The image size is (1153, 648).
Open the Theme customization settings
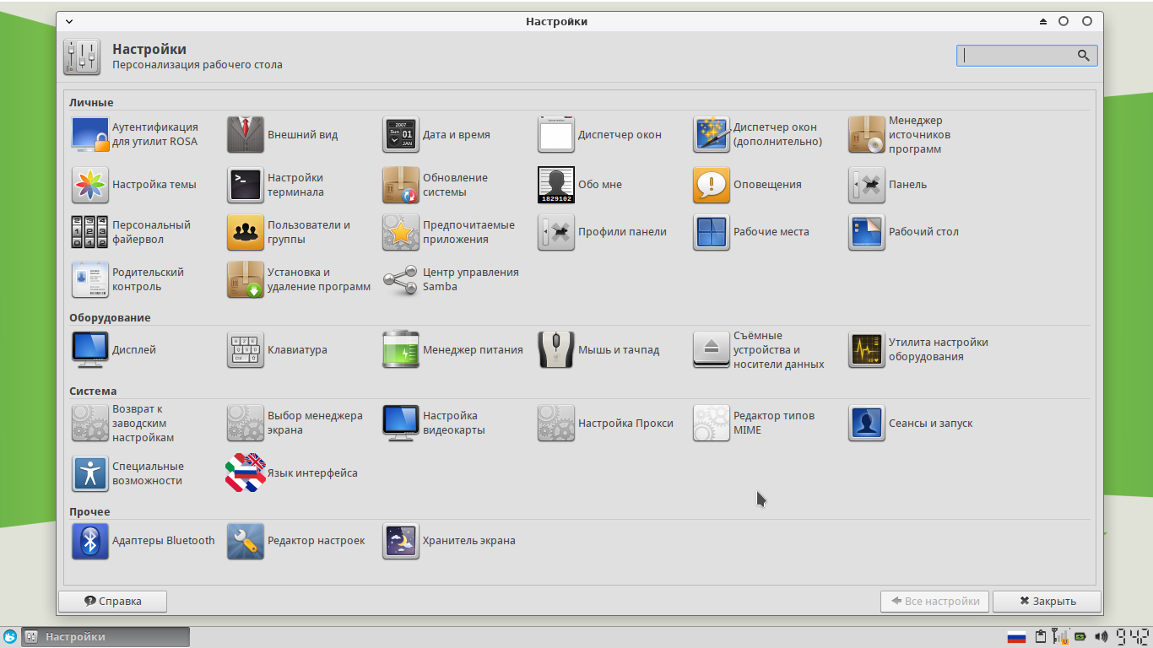pos(90,185)
